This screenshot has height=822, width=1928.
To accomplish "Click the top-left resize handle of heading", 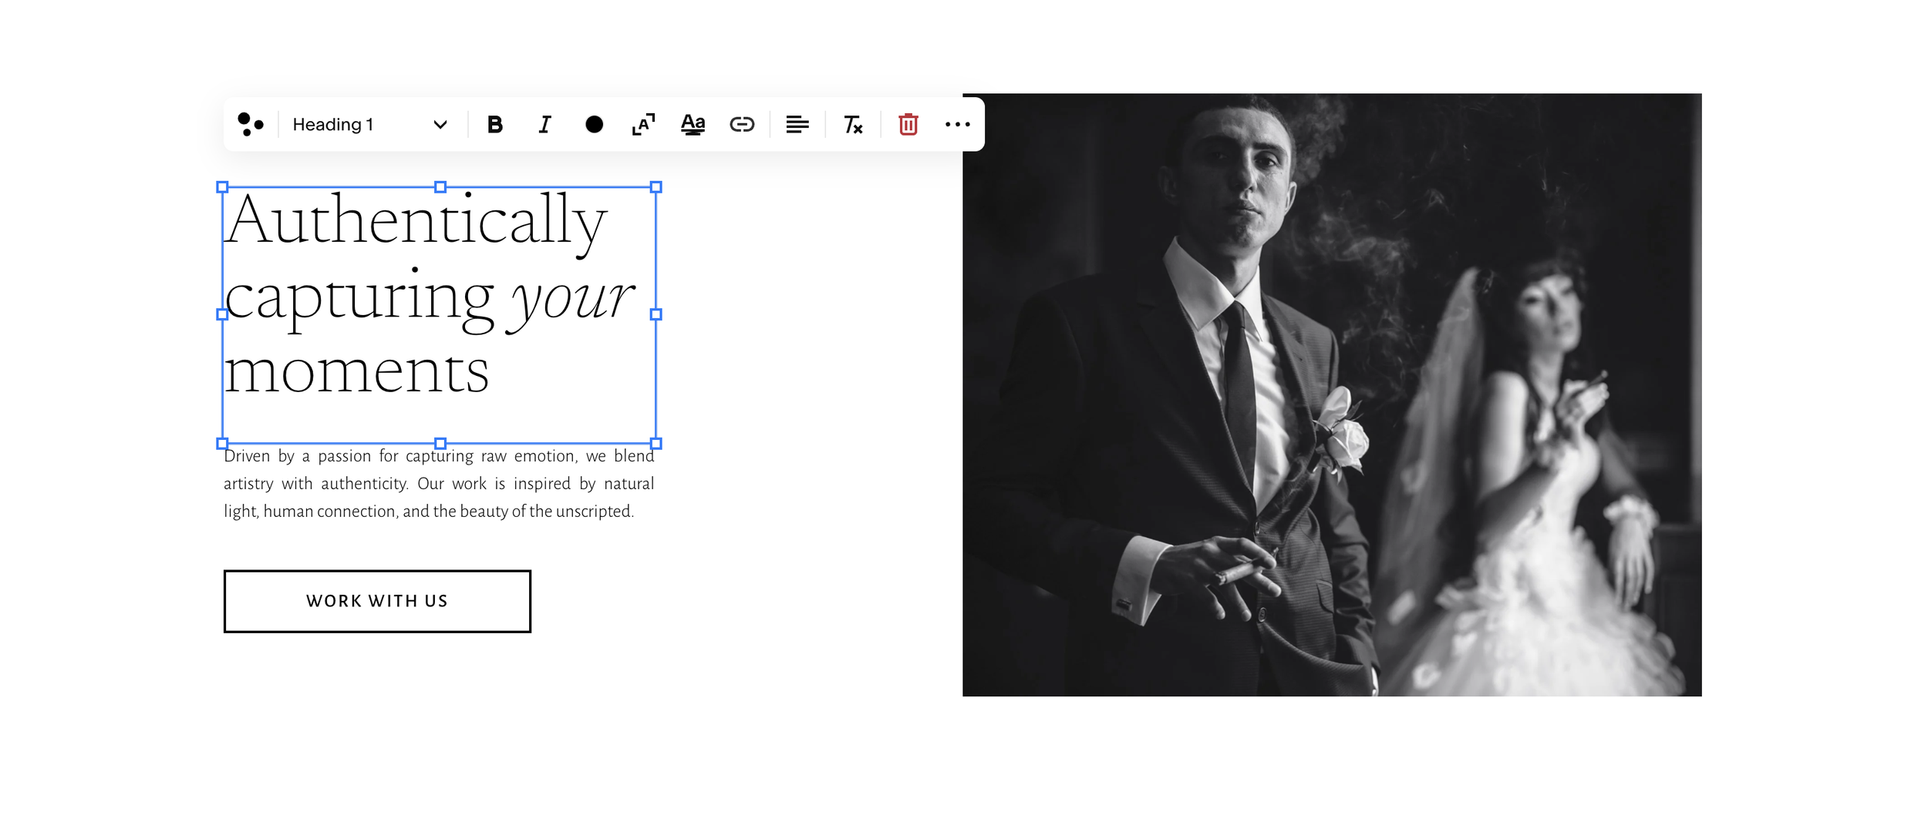I will point(222,186).
